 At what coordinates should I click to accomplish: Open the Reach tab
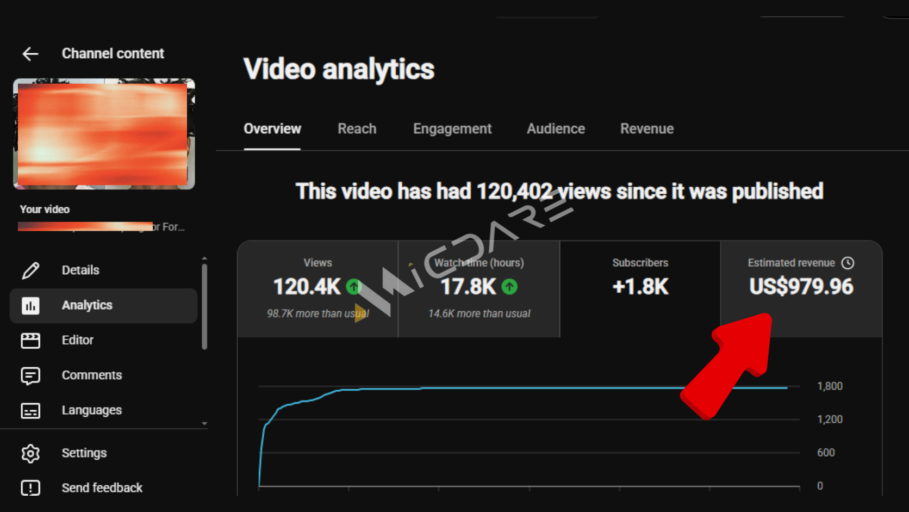tap(357, 129)
